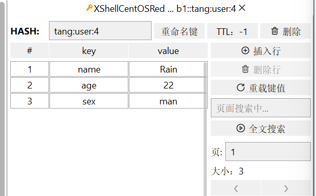316x196 pixels.
Task: Click the plus circle icon of 插入行
Action: tap(245, 50)
